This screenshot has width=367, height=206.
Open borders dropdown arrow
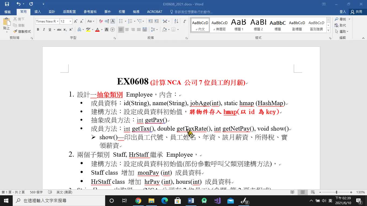[178, 30]
